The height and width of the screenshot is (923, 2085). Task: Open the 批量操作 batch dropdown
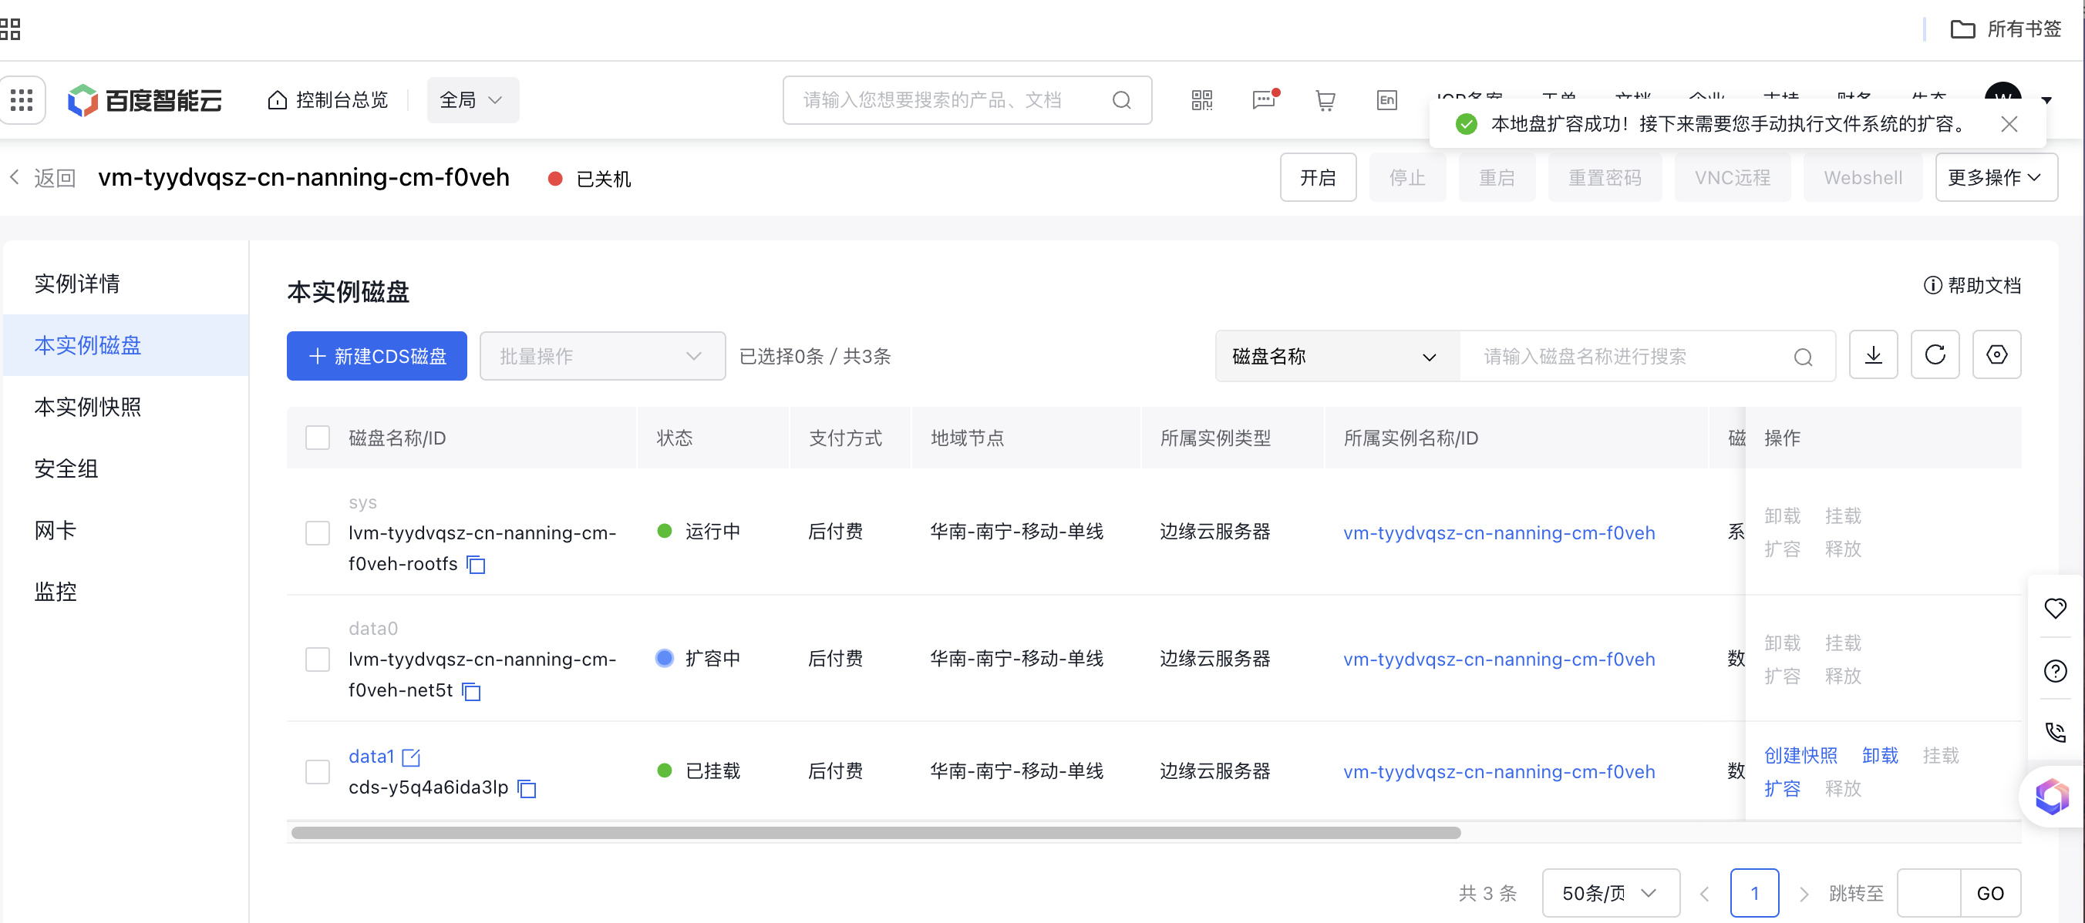(602, 356)
